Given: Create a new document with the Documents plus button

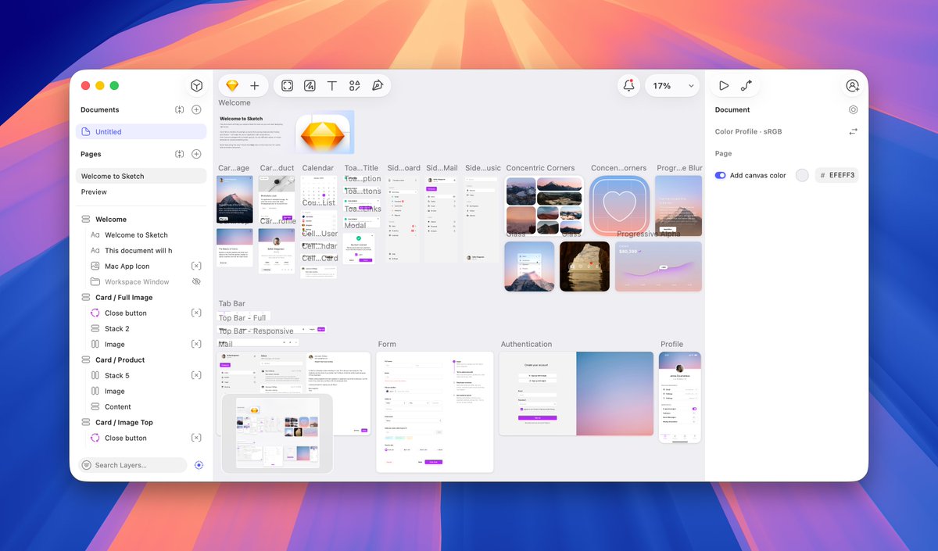Looking at the screenshot, I should (x=196, y=109).
